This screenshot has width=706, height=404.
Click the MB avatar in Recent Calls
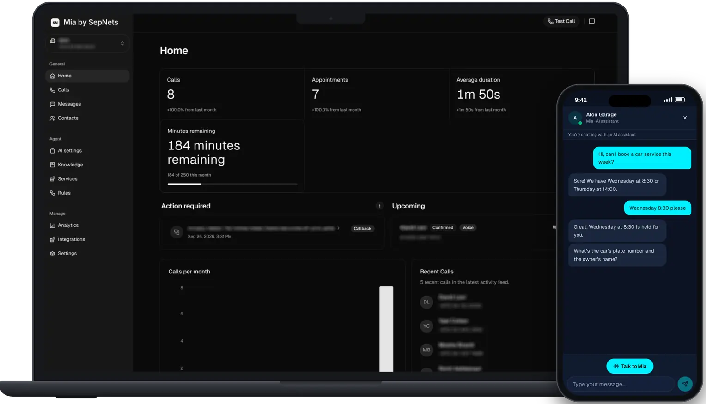pos(426,350)
